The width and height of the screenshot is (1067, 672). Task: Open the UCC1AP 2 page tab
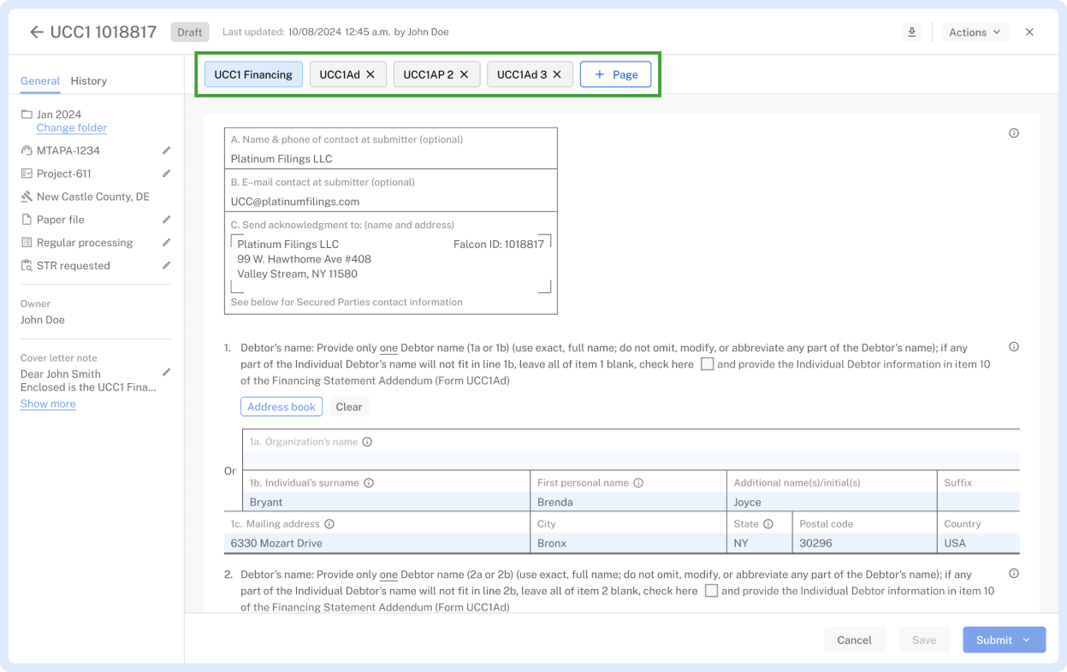[x=428, y=74]
